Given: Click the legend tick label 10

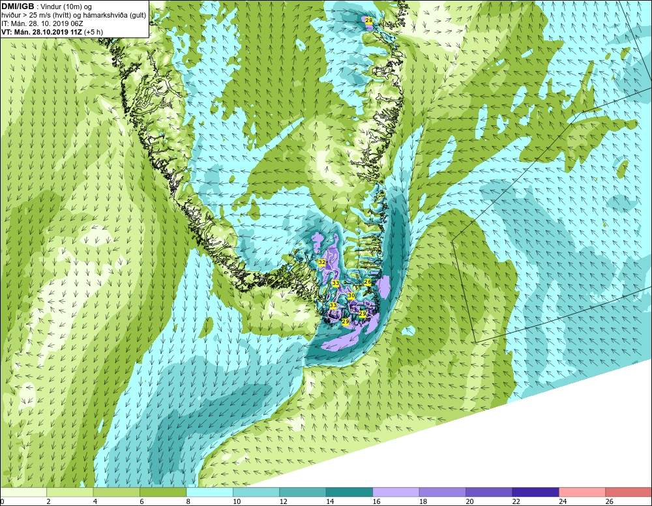Looking at the screenshot, I should (x=237, y=502).
